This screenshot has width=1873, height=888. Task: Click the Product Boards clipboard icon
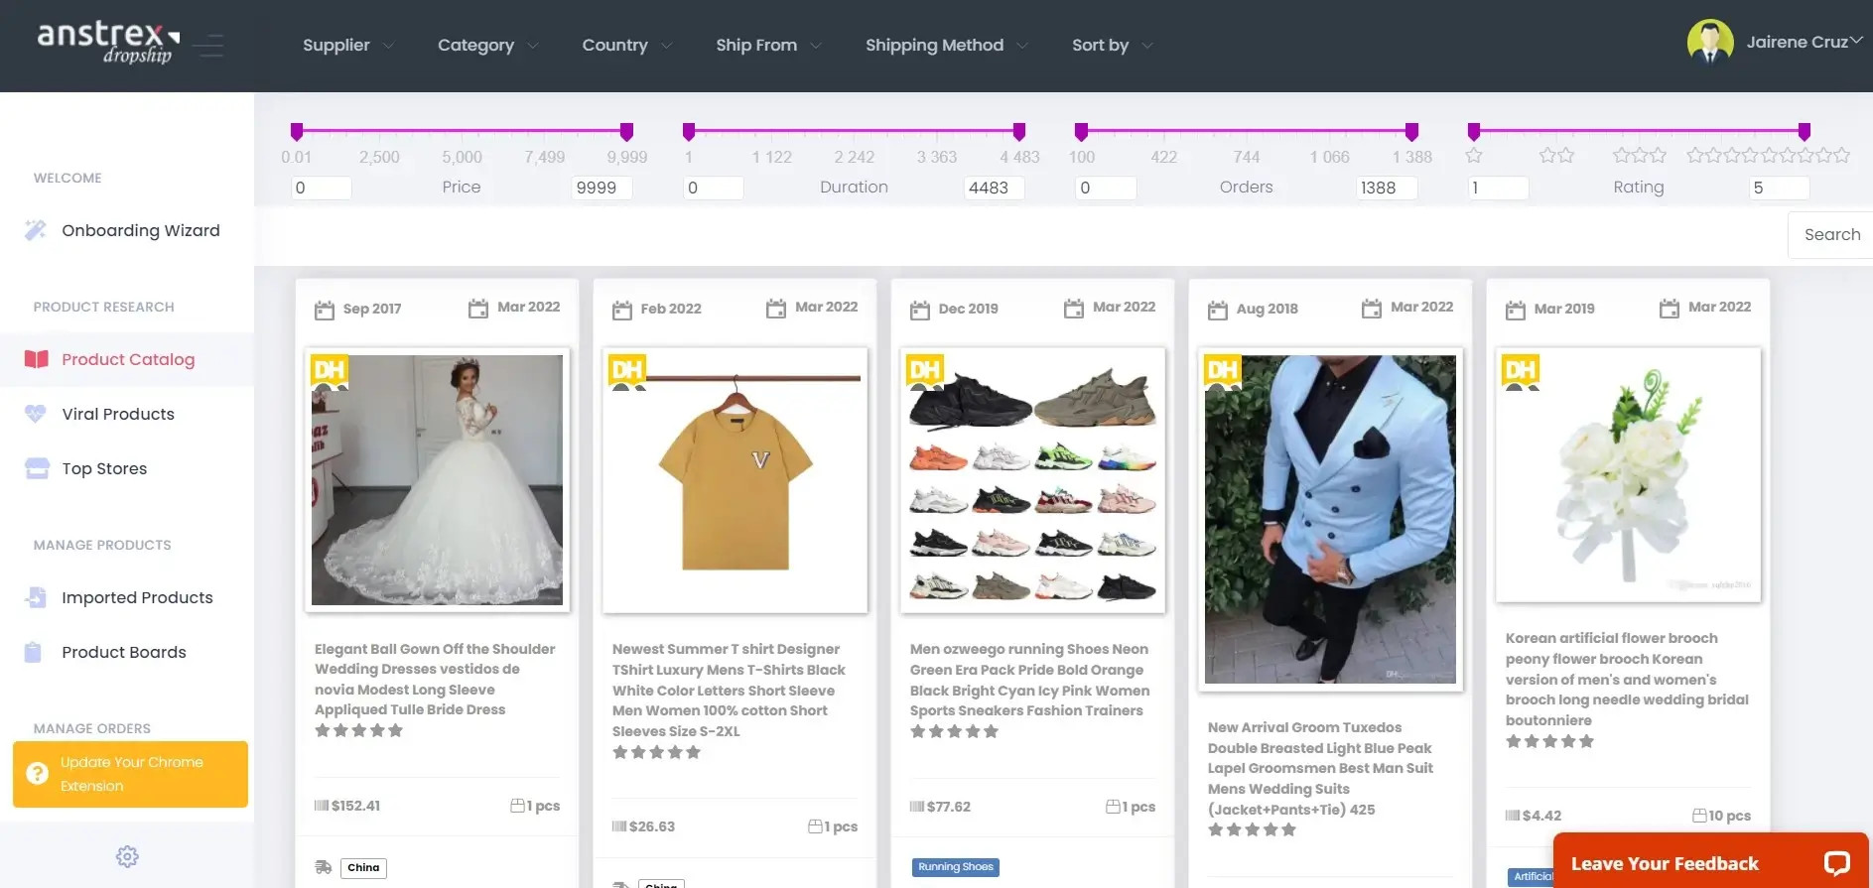pos(33,652)
